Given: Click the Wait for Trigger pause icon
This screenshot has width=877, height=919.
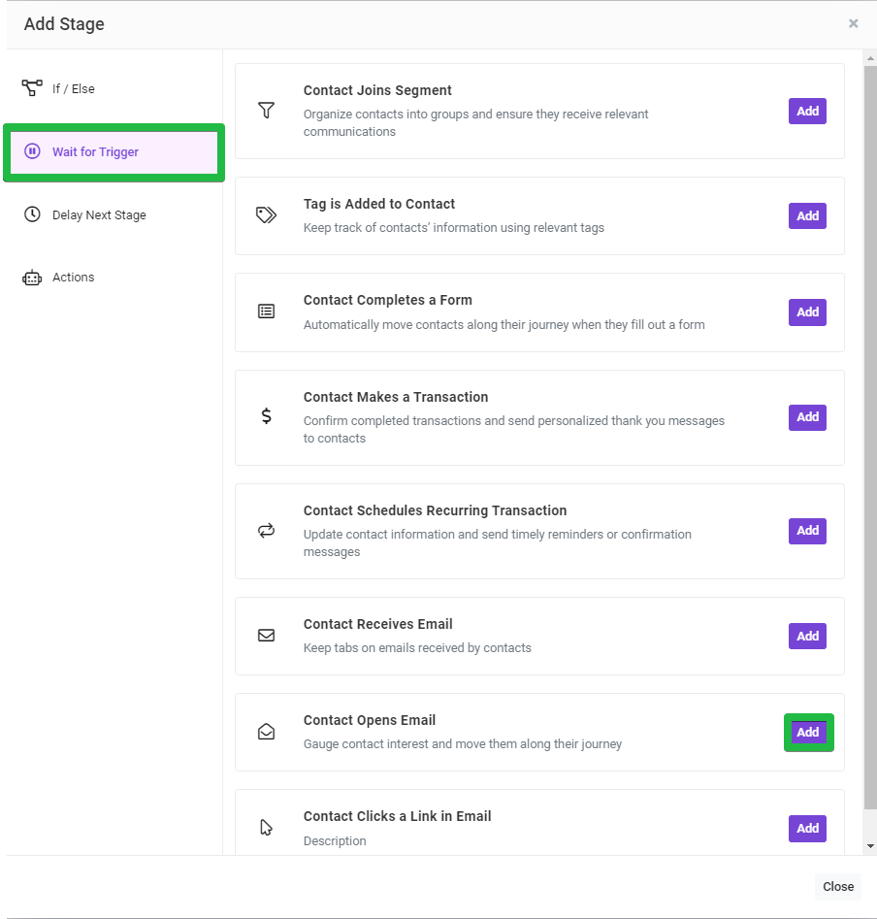Looking at the screenshot, I should [32, 151].
